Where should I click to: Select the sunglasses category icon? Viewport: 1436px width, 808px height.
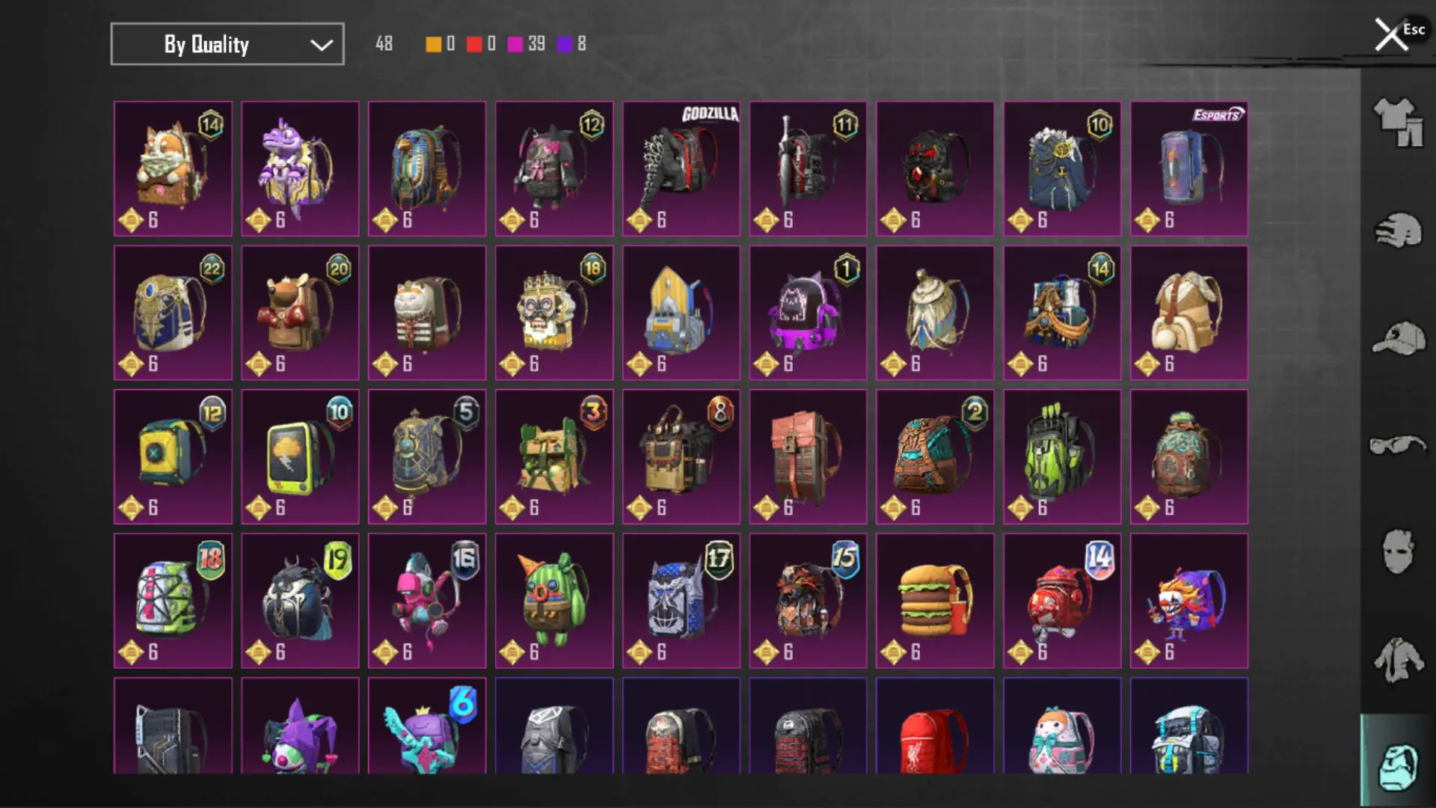coord(1398,445)
